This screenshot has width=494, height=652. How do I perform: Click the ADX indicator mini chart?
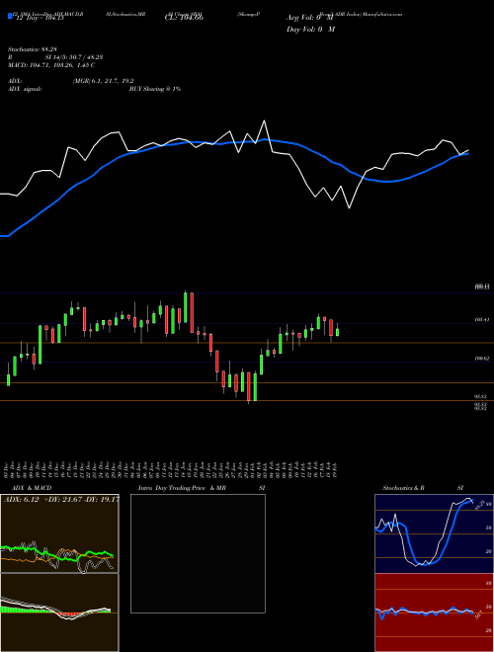point(59,533)
